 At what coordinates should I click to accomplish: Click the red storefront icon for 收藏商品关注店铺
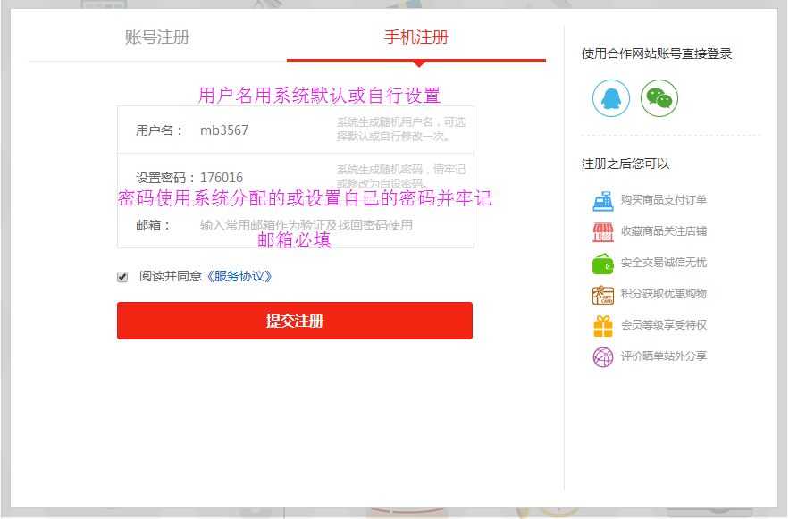603,232
